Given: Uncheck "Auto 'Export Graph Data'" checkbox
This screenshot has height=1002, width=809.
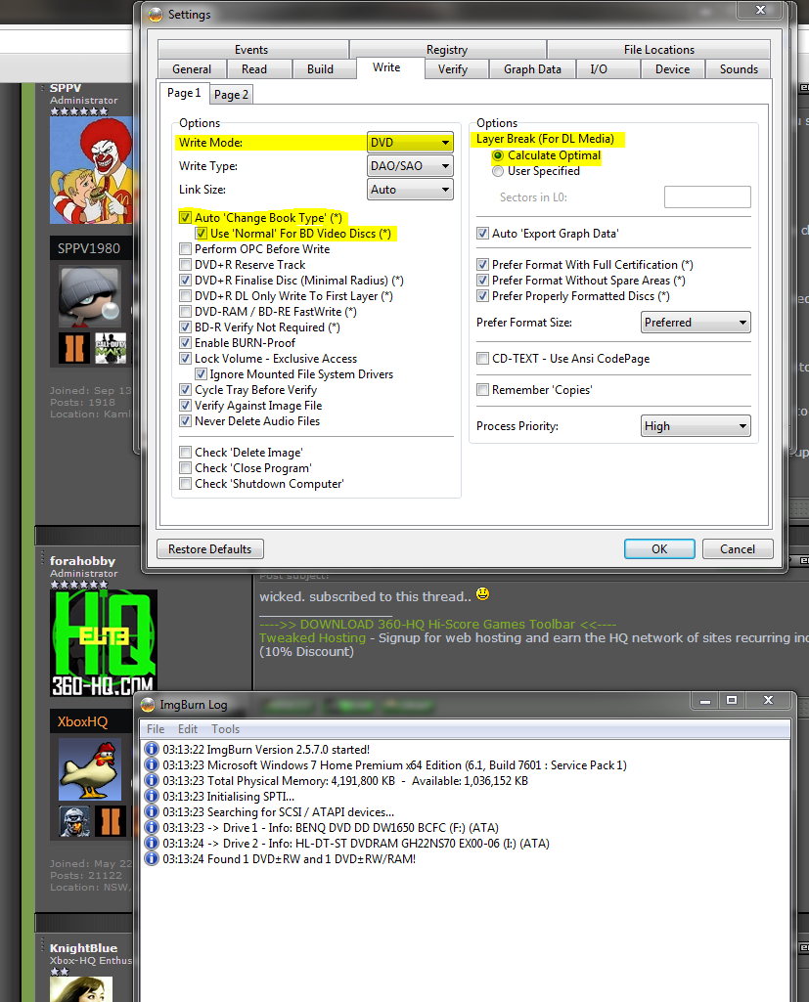Looking at the screenshot, I should [483, 234].
